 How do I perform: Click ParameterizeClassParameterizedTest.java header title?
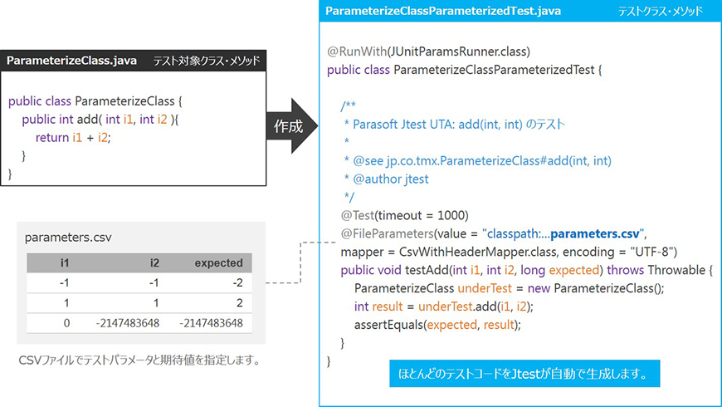pos(443,11)
